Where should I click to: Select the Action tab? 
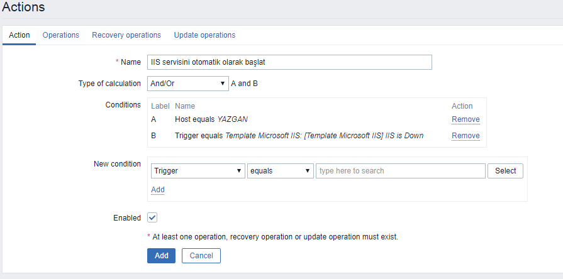click(x=20, y=35)
